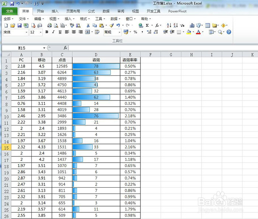
Task: Click the Copy icon in toolbar
Action: coord(94,25)
